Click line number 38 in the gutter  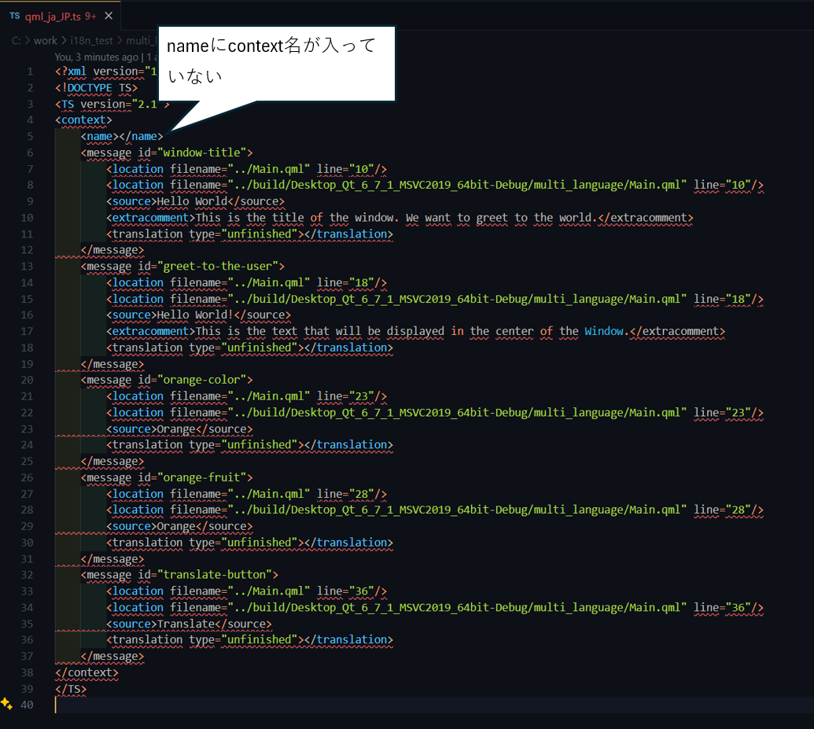[27, 672]
